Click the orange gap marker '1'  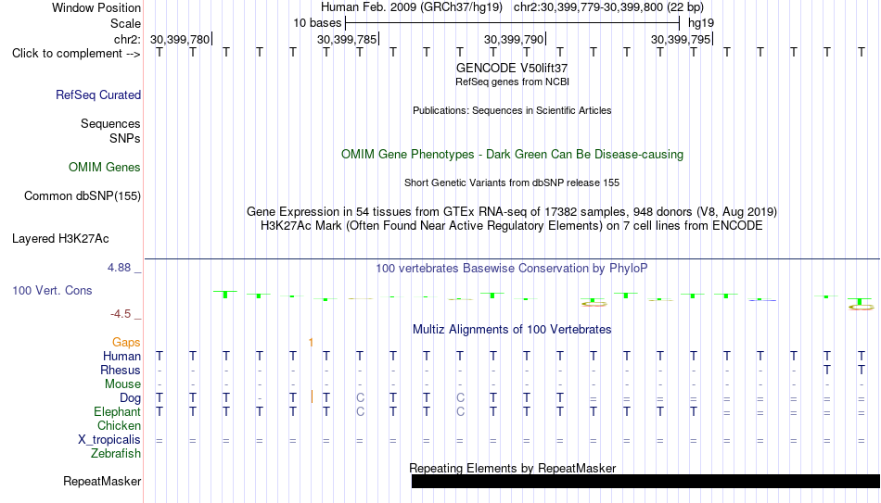[x=311, y=343]
